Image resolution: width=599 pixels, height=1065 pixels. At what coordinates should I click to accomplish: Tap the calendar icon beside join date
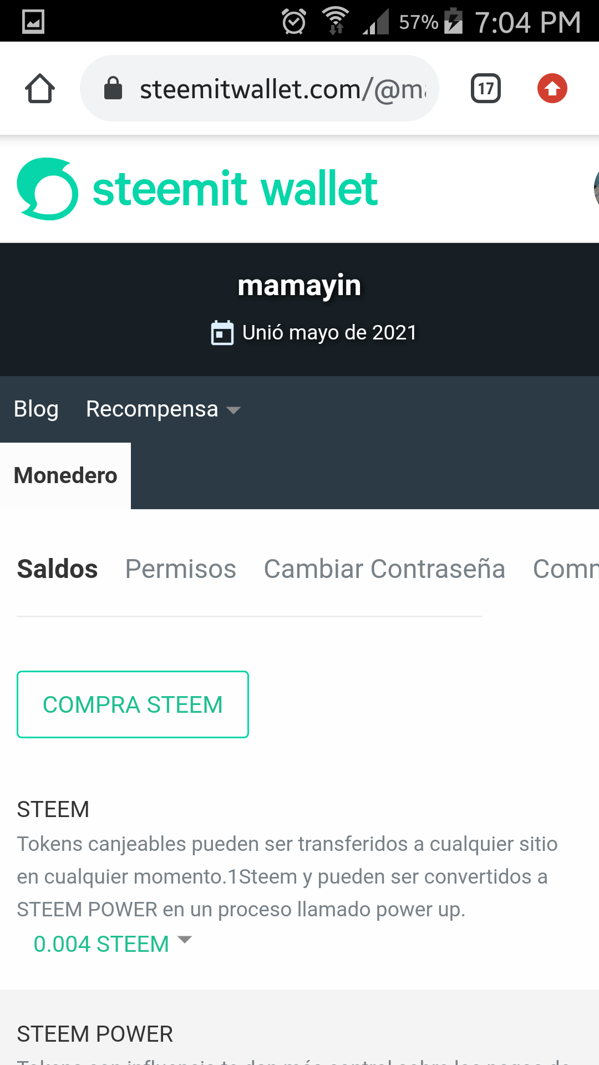click(x=222, y=333)
